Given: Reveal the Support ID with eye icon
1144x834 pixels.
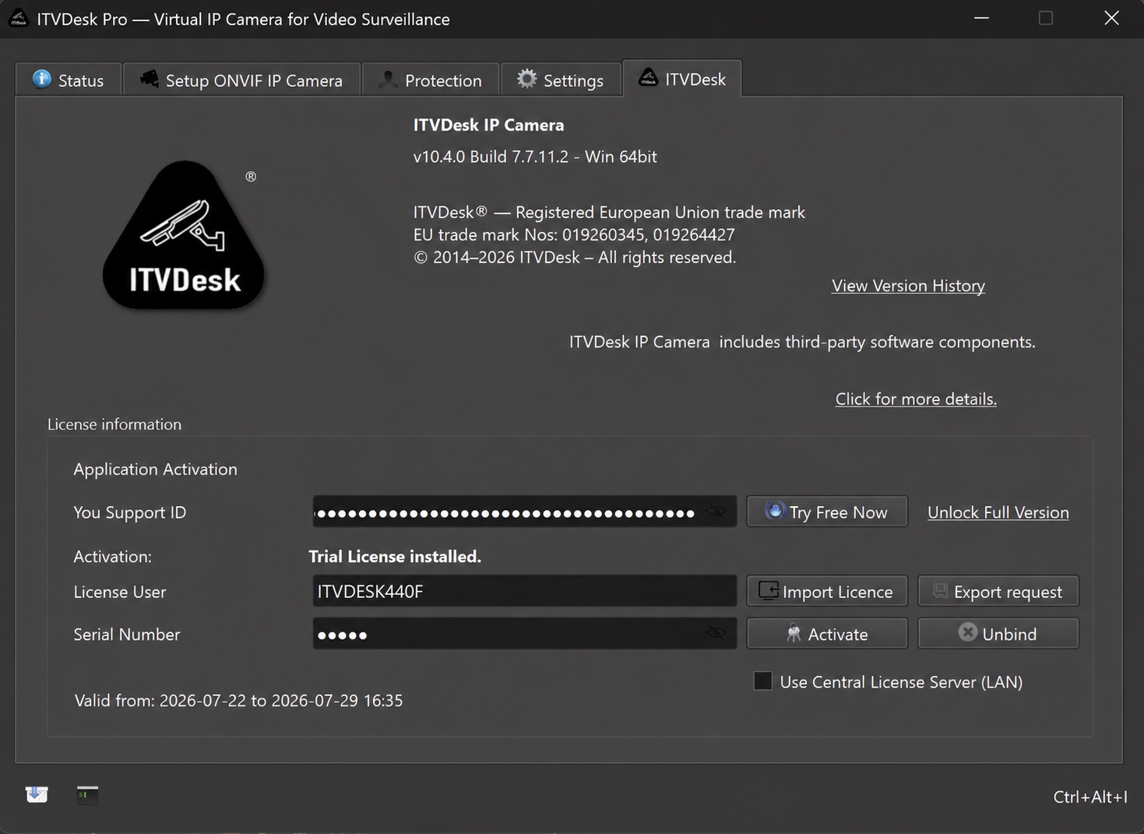Looking at the screenshot, I should (x=716, y=512).
